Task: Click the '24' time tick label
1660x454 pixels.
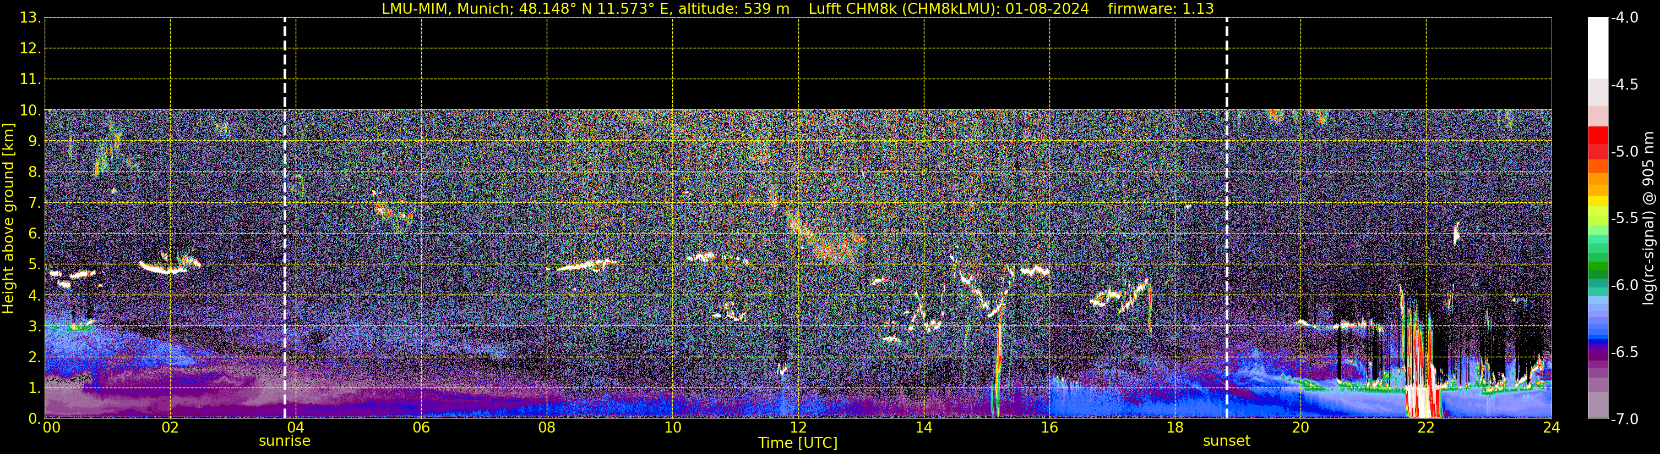Action: (x=1552, y=428)
